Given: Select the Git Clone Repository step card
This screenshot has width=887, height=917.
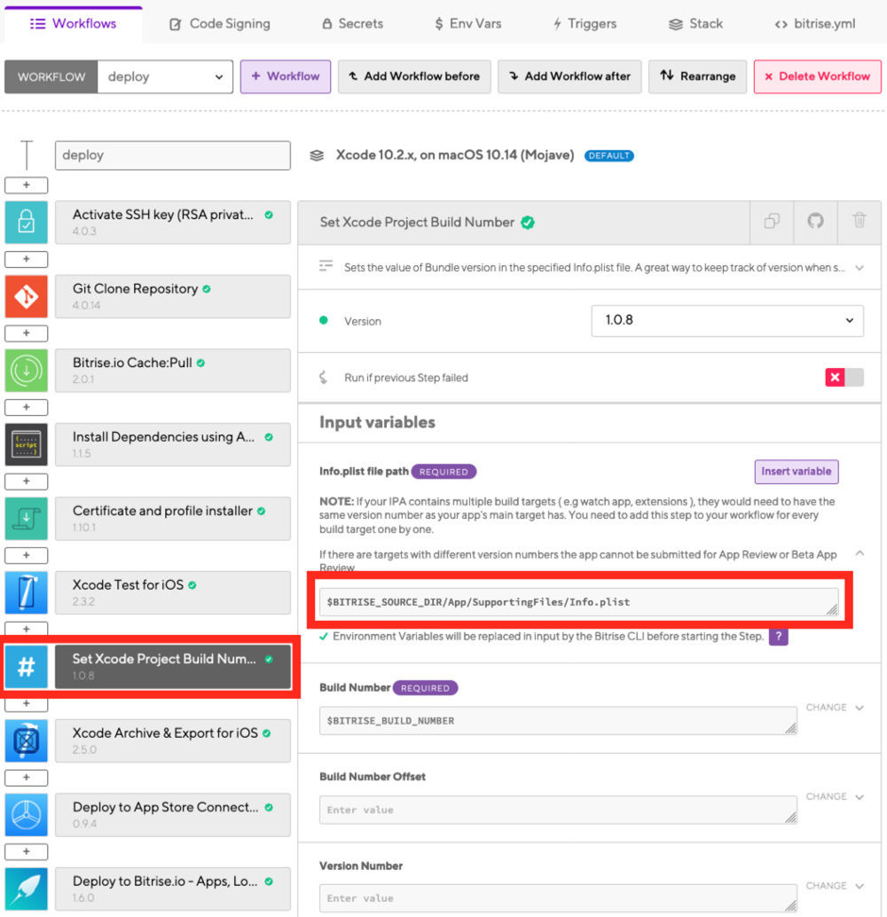Looking at the screenshot, I should (173, 296).
